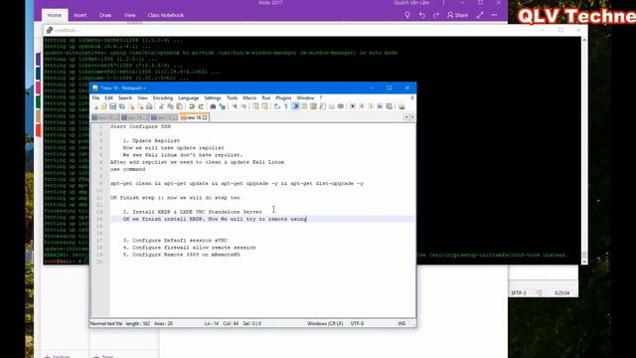Toggle file monitoring eye icon
The height and width of the screenshot is (358, 636).
pos(341,106)
